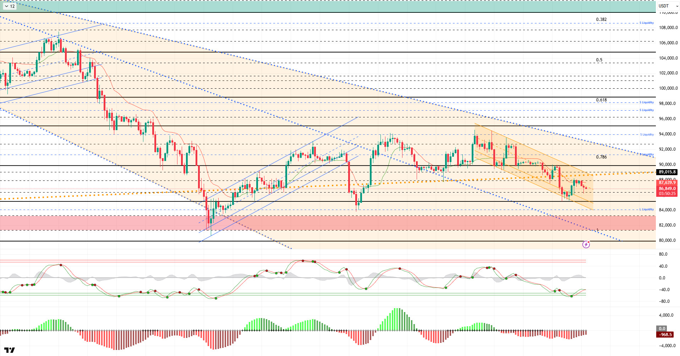Image resolution: width=680 pixels, height=356 pixels.
Task: Click the 100,000.0 price axis tick
Action: pos(668,88)
